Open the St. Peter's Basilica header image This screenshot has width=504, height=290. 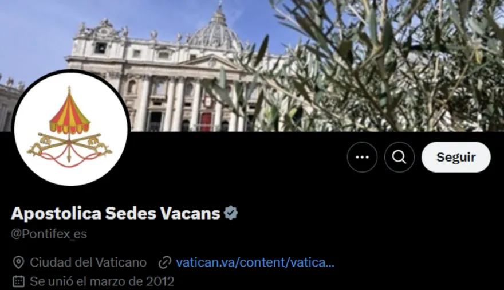click(x=252, y=65)
